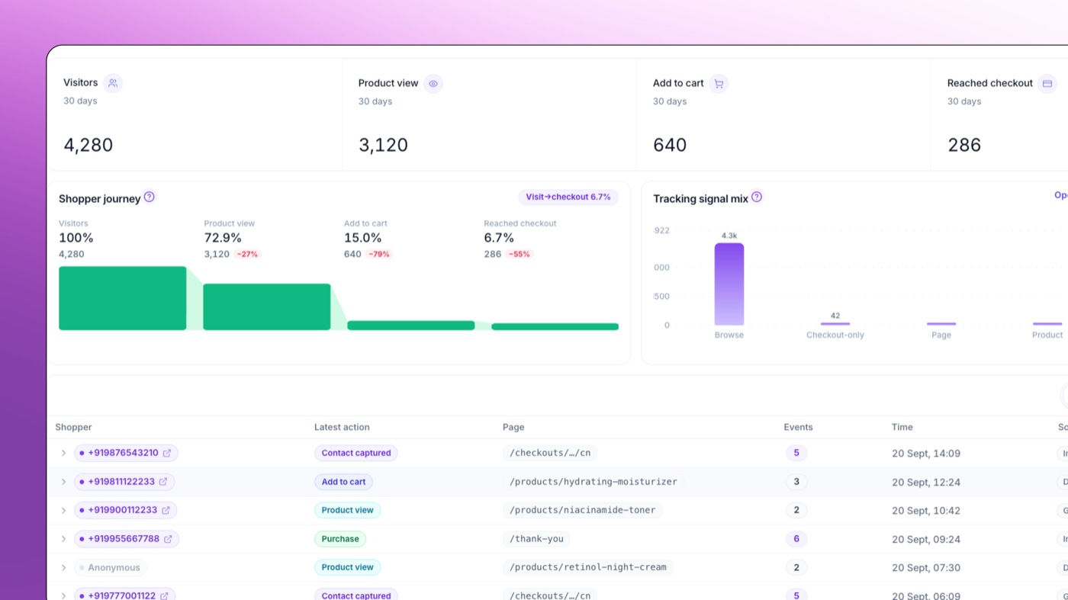Click the Reached checkout funnel bar
The image size is (1068, 600).
point(555,327)
